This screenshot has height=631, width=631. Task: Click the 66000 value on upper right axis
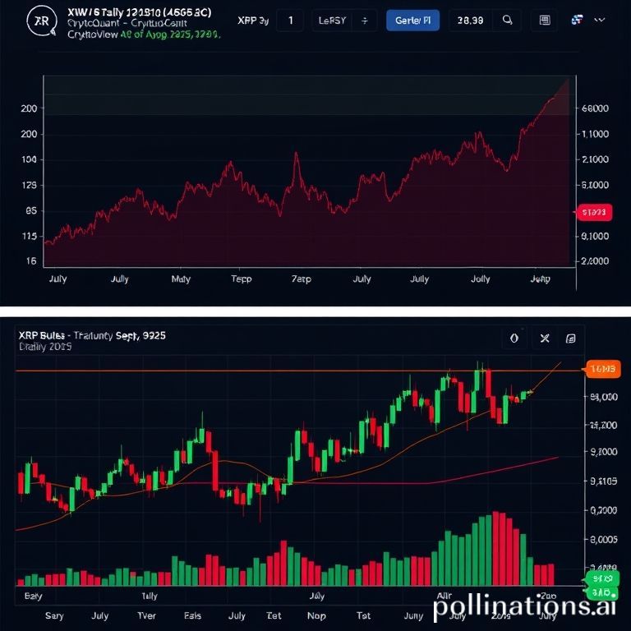pos(595,108)
